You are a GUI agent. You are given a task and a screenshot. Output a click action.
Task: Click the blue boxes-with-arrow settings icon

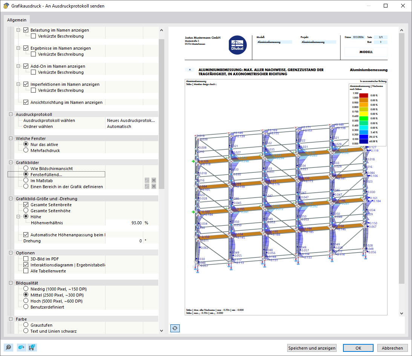[x=21, y=348]
